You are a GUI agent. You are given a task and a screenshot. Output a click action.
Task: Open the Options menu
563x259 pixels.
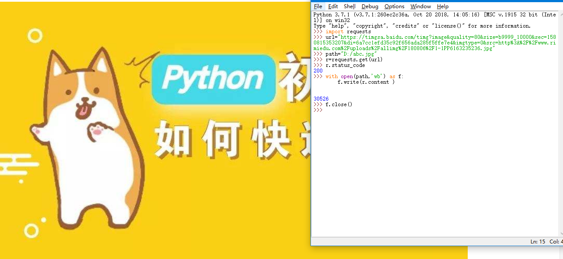coord(394,6)
